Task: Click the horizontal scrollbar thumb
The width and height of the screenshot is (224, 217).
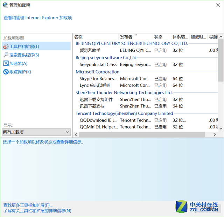Action: click(x=142, y=134)
